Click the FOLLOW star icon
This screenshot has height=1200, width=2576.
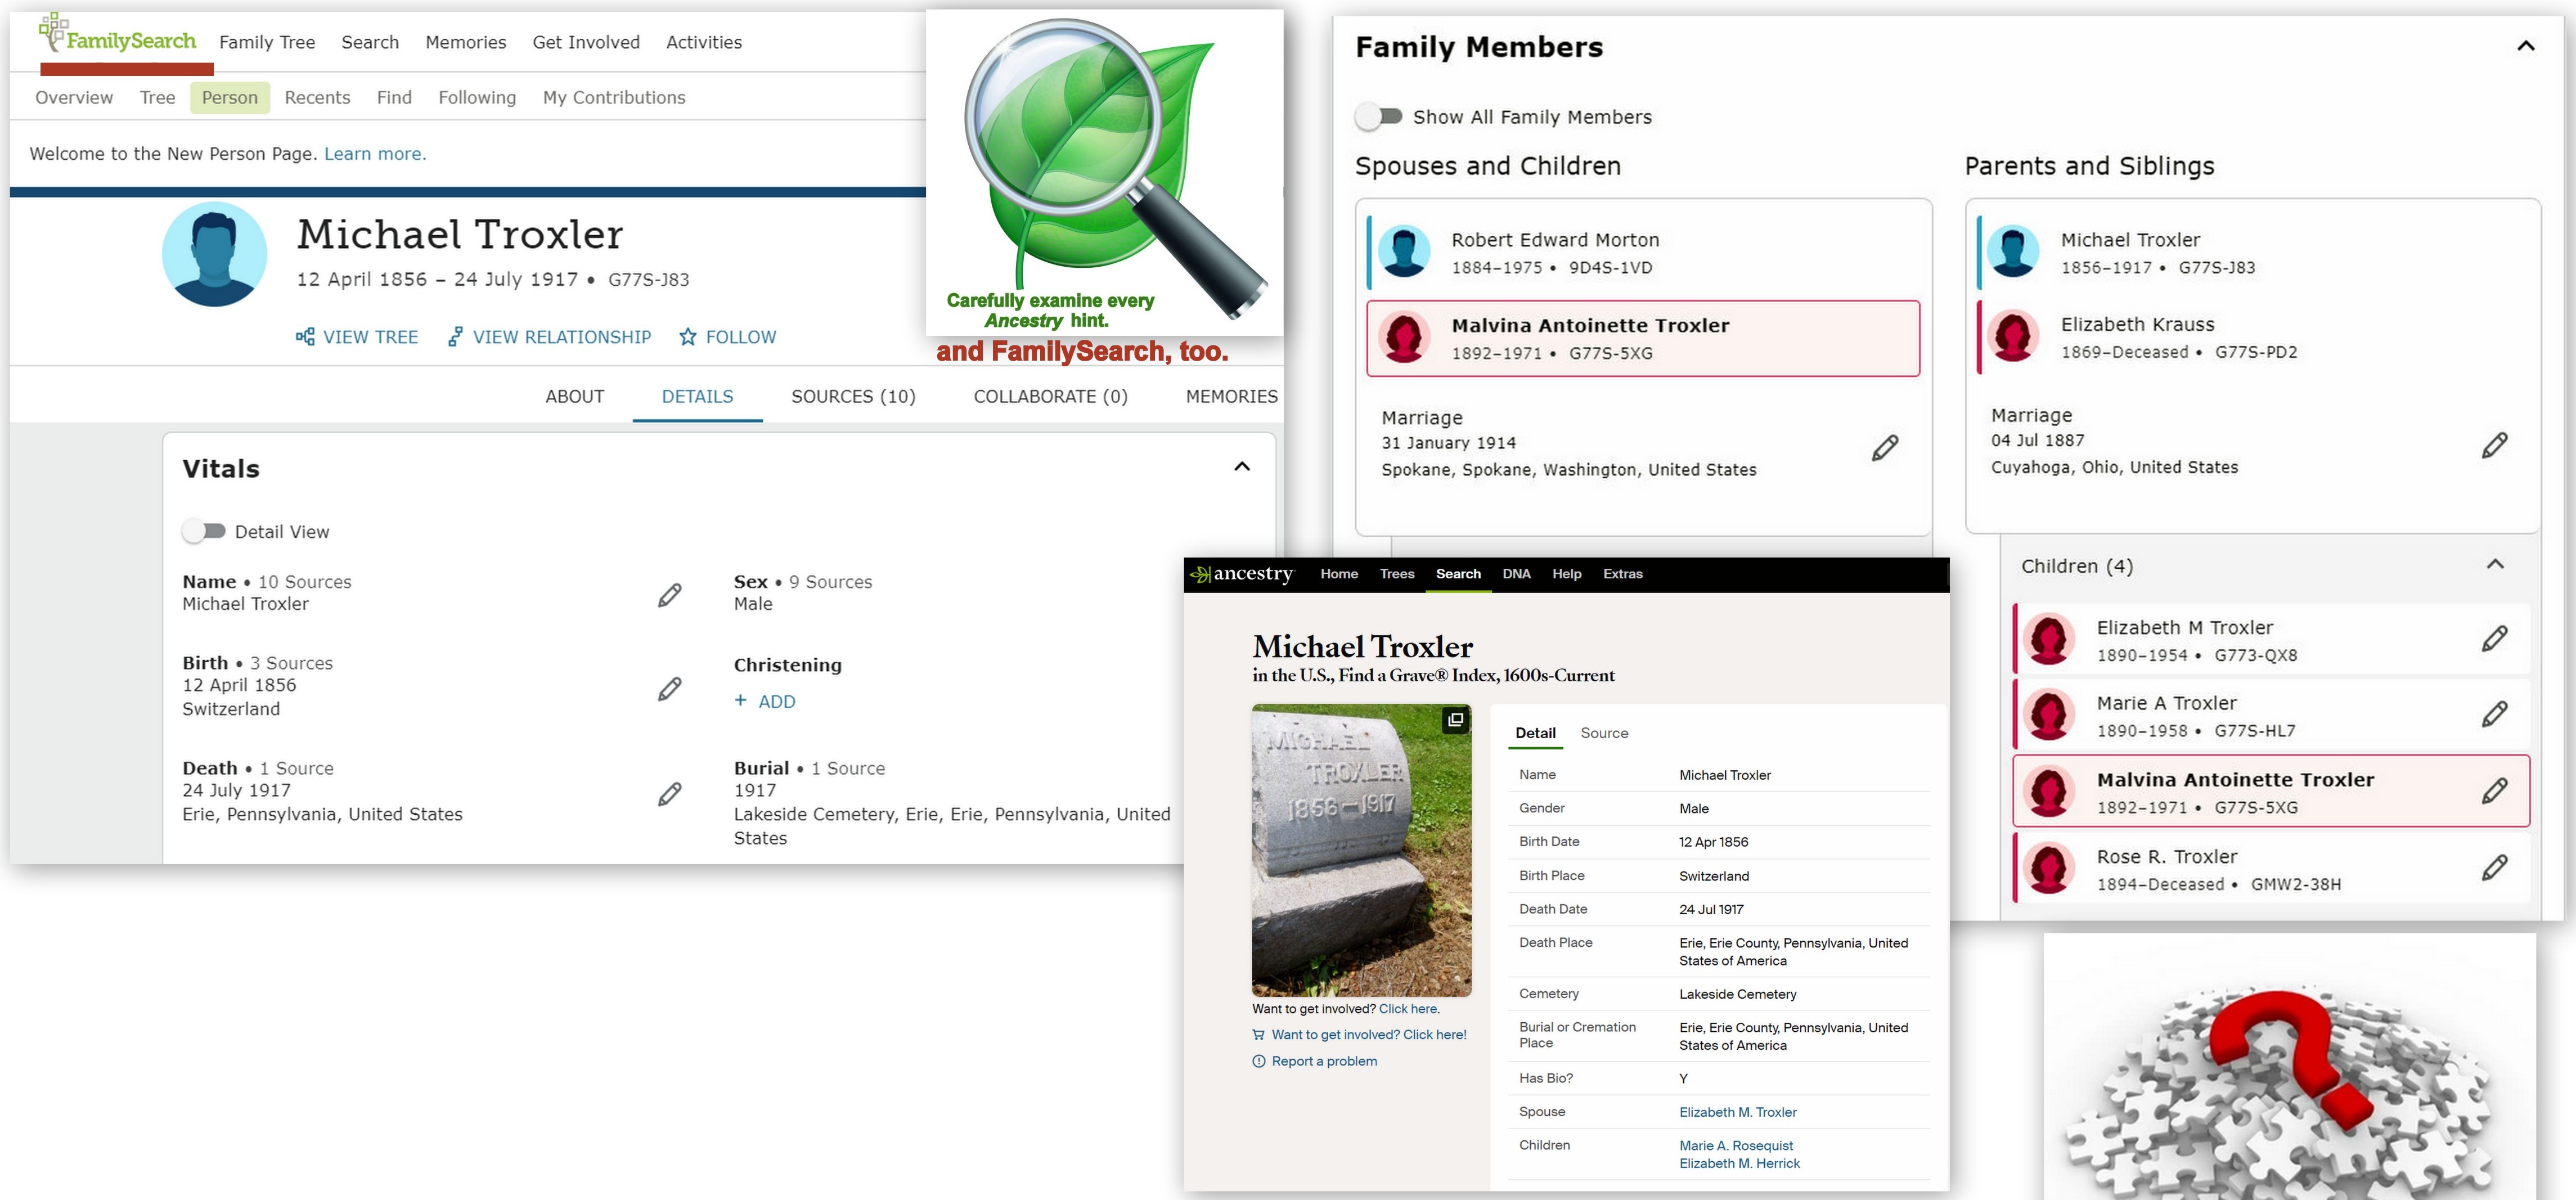pyautogui.click(x=688, y=337)
